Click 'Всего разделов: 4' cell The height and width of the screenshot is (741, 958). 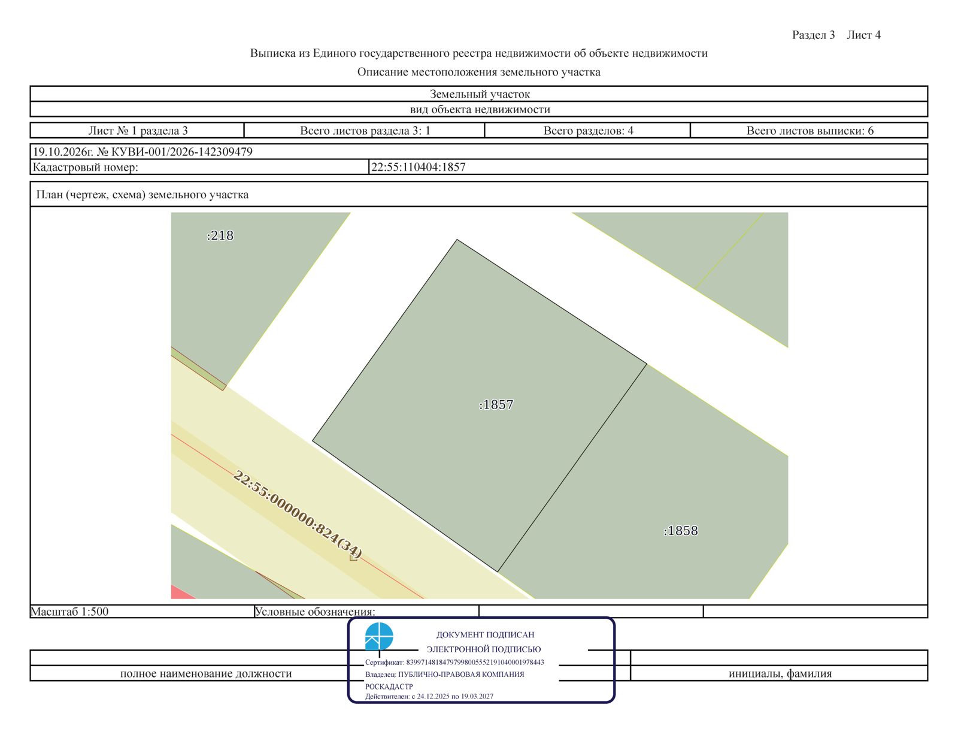[588, 131]
